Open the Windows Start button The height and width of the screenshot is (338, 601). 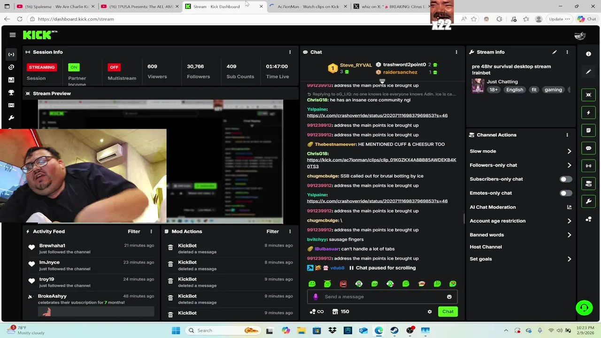[x=176, y=330]
